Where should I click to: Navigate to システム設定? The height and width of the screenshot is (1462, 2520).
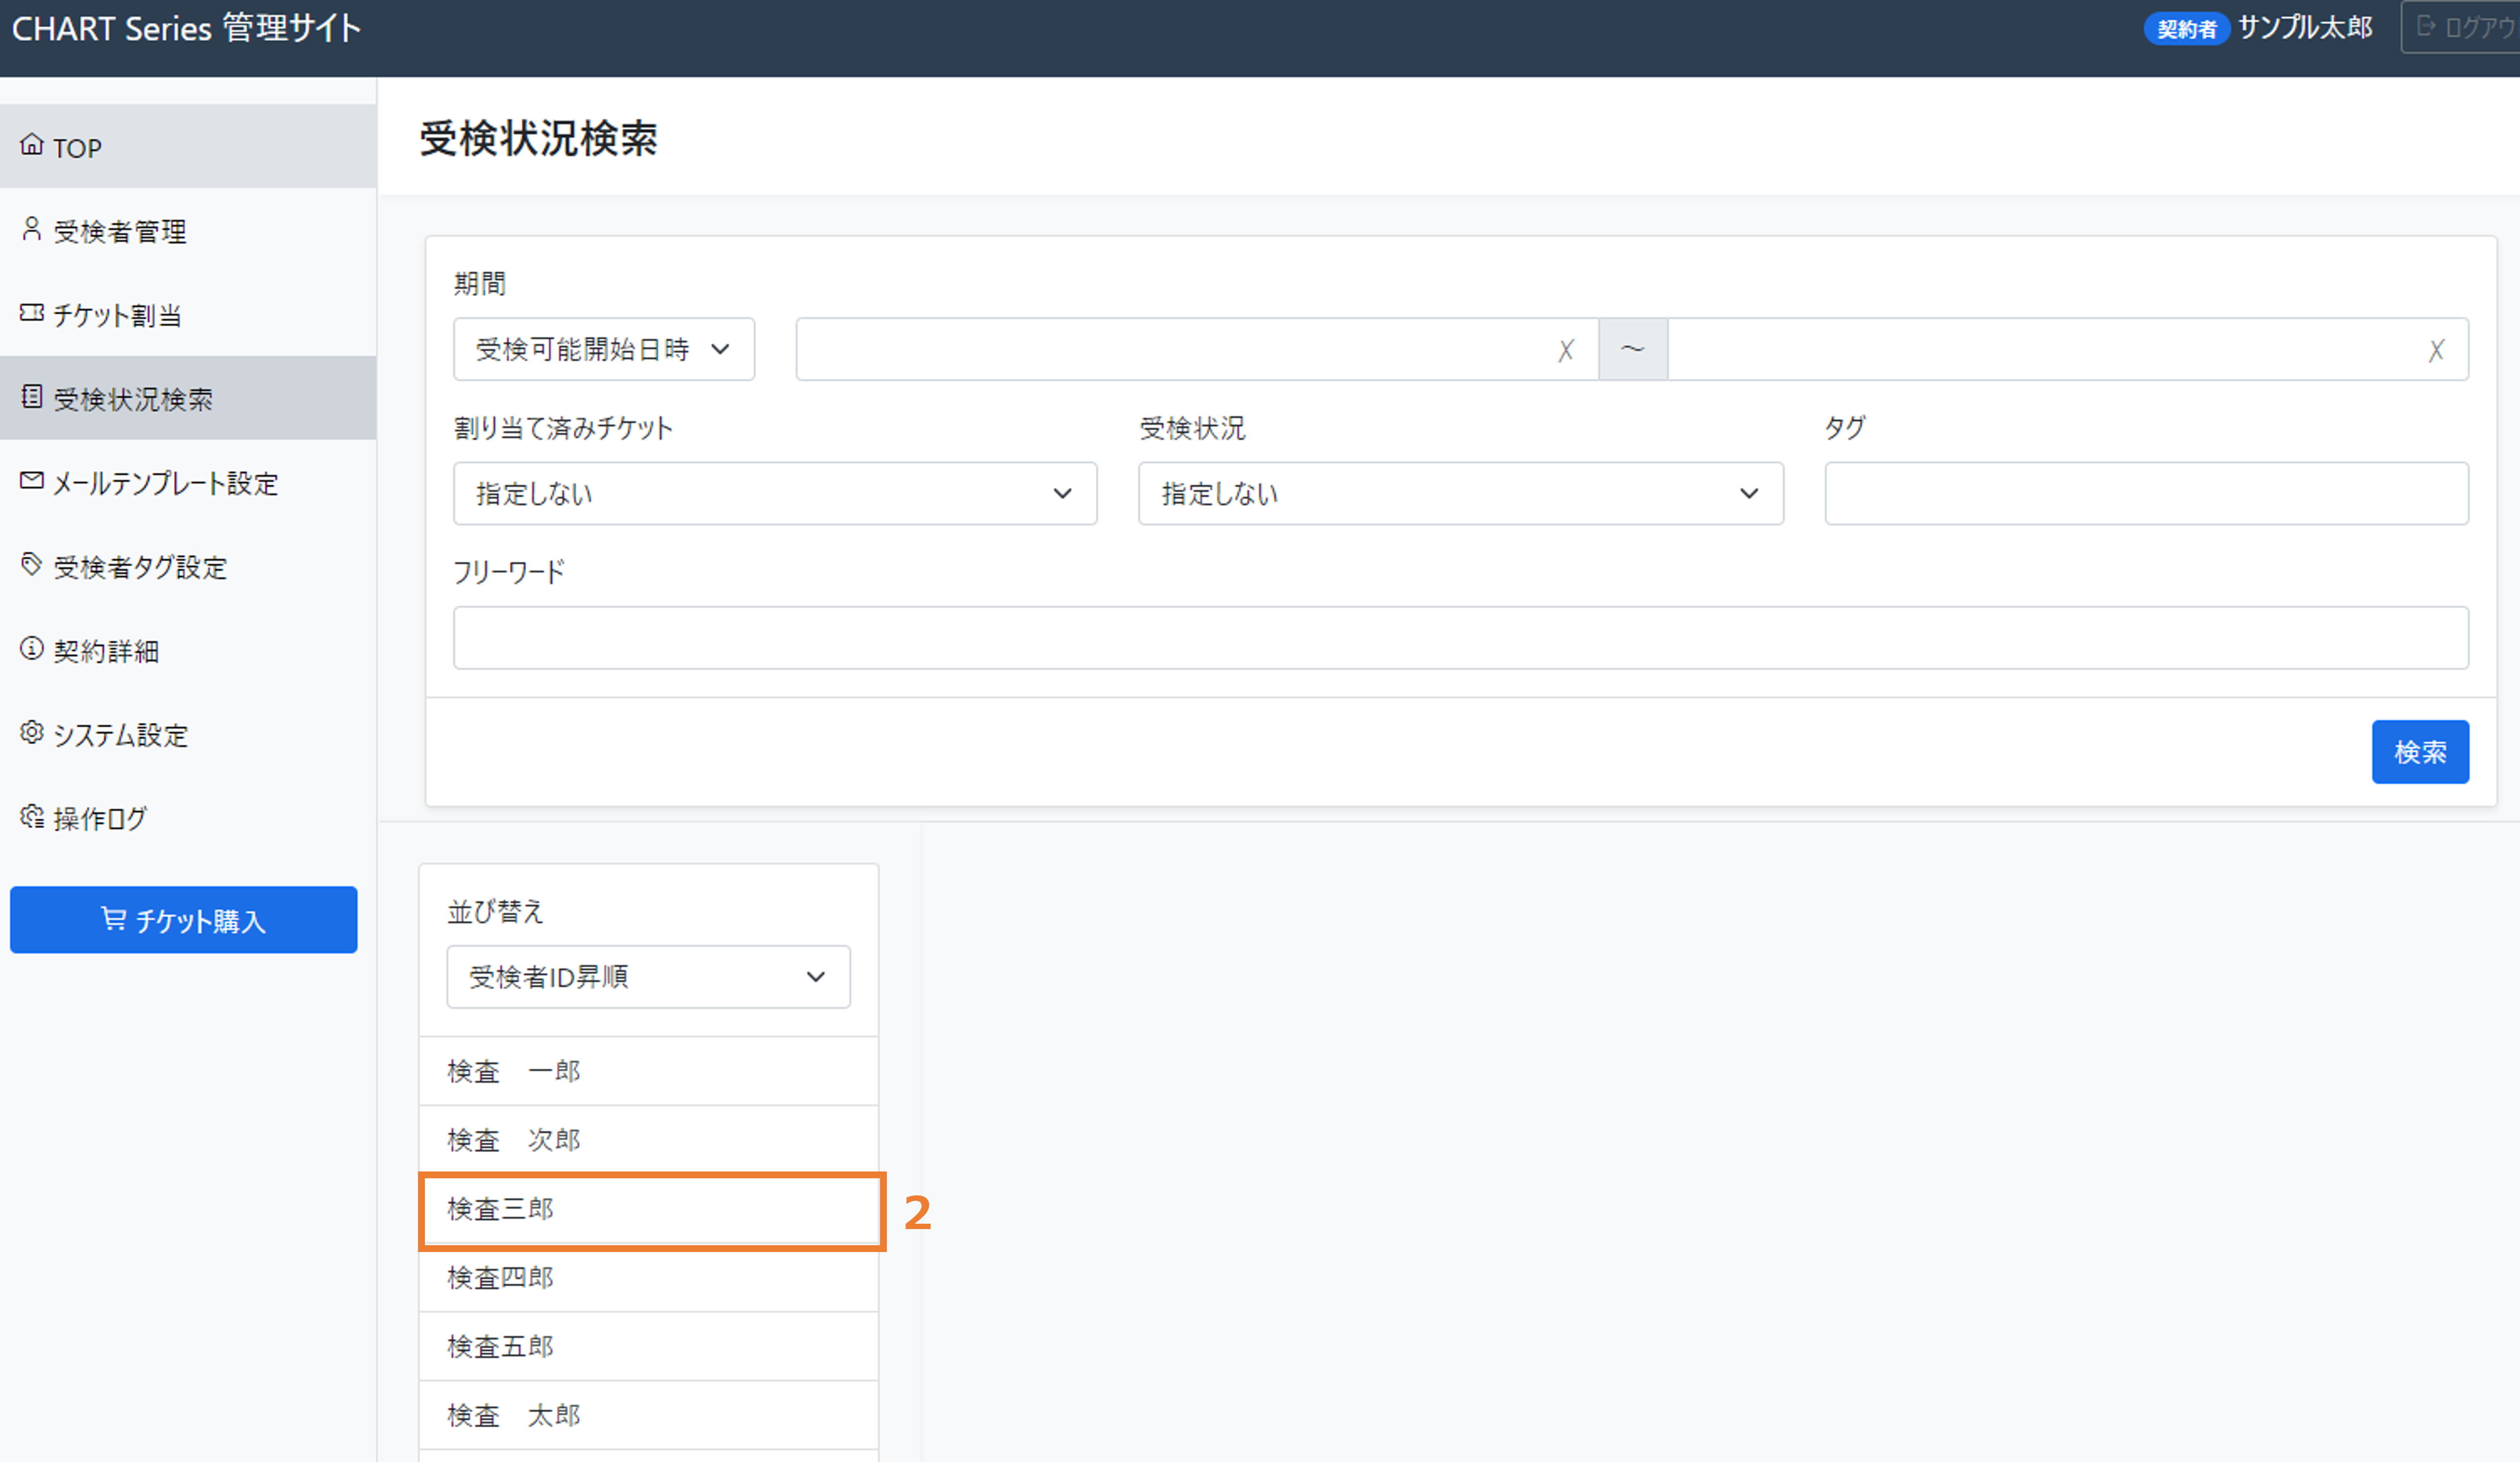pyautogui.click(x=188, y=734)
